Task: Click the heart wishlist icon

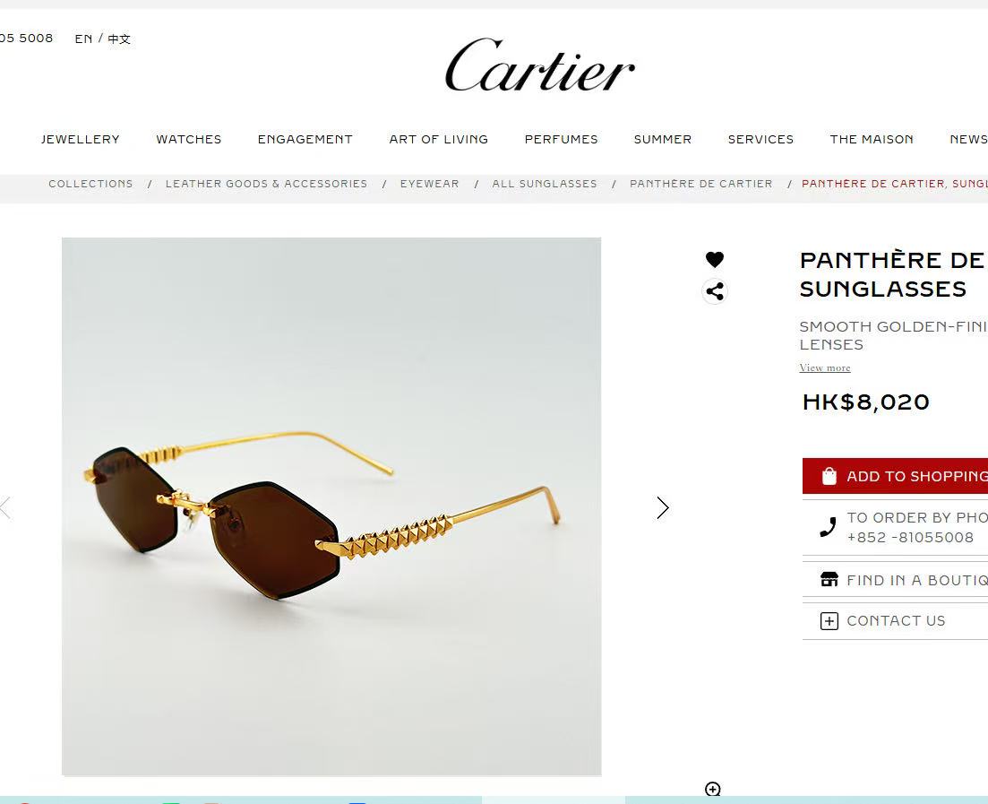Action: click(715, 259)
